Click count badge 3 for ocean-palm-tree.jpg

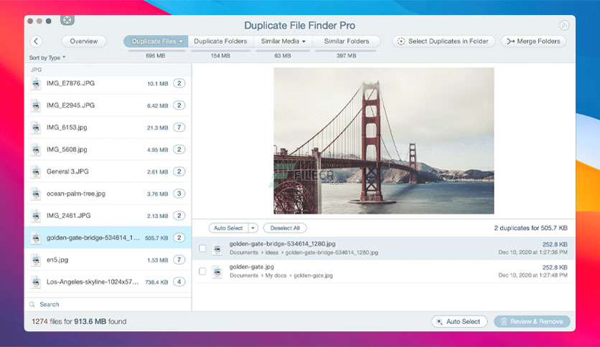click(179, 194)
